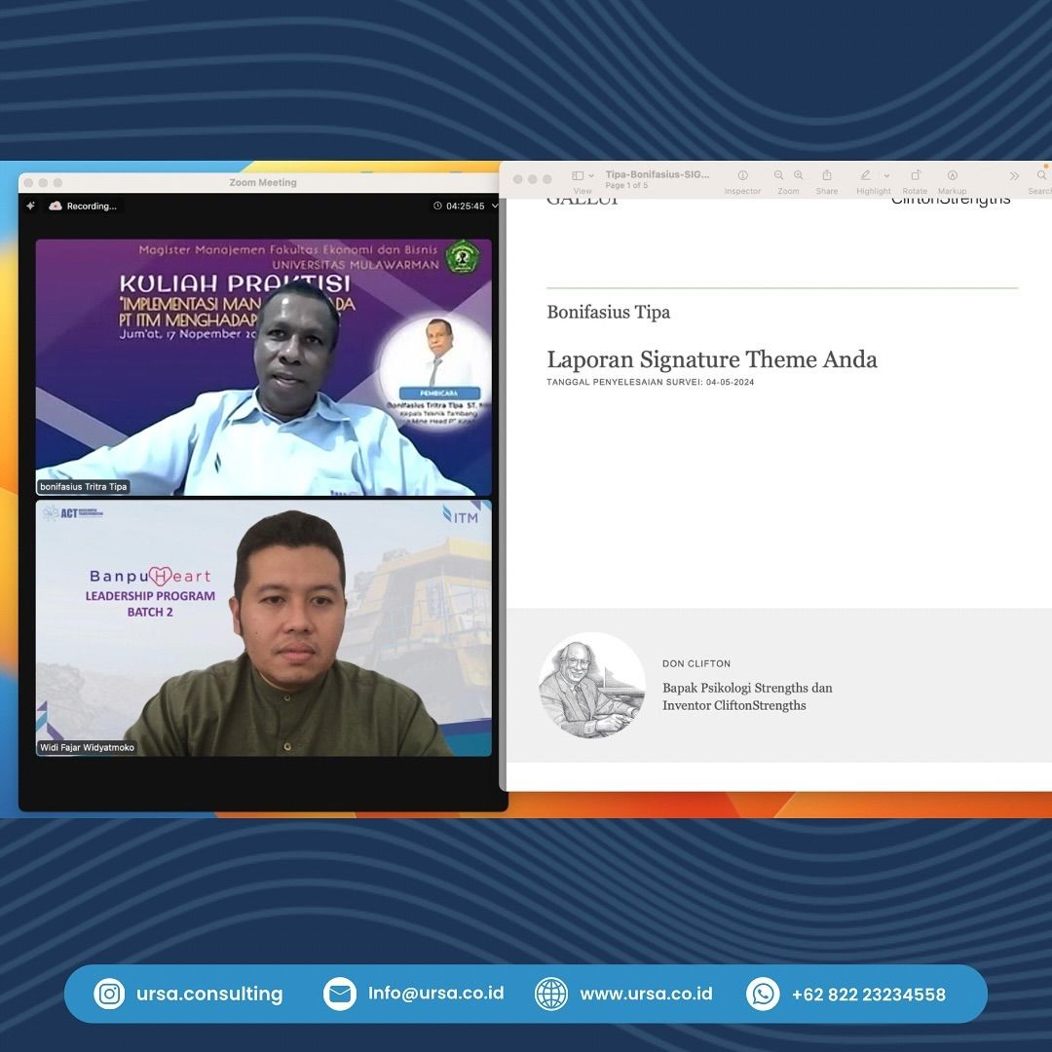1052x1052 pixels.
Task: Show more toolbar items via double chevron
Action: click(1014, 176)
